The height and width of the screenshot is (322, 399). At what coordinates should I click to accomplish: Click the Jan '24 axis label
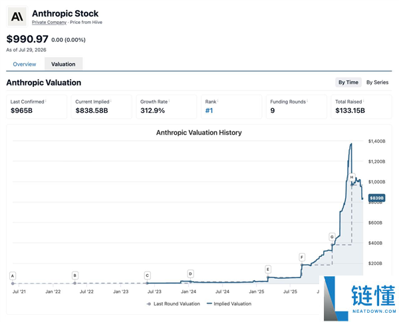(x=189, y=291)
